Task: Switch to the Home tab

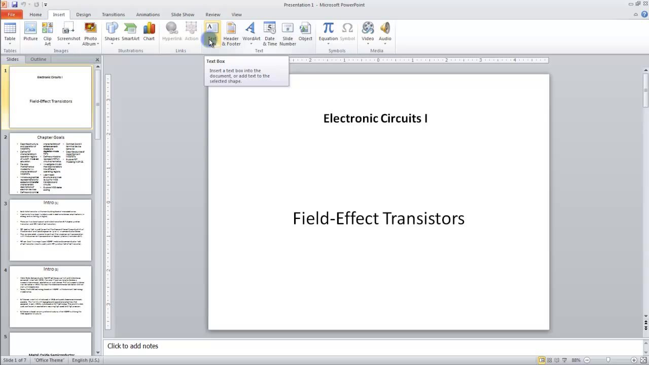Action: click(35, 14)
